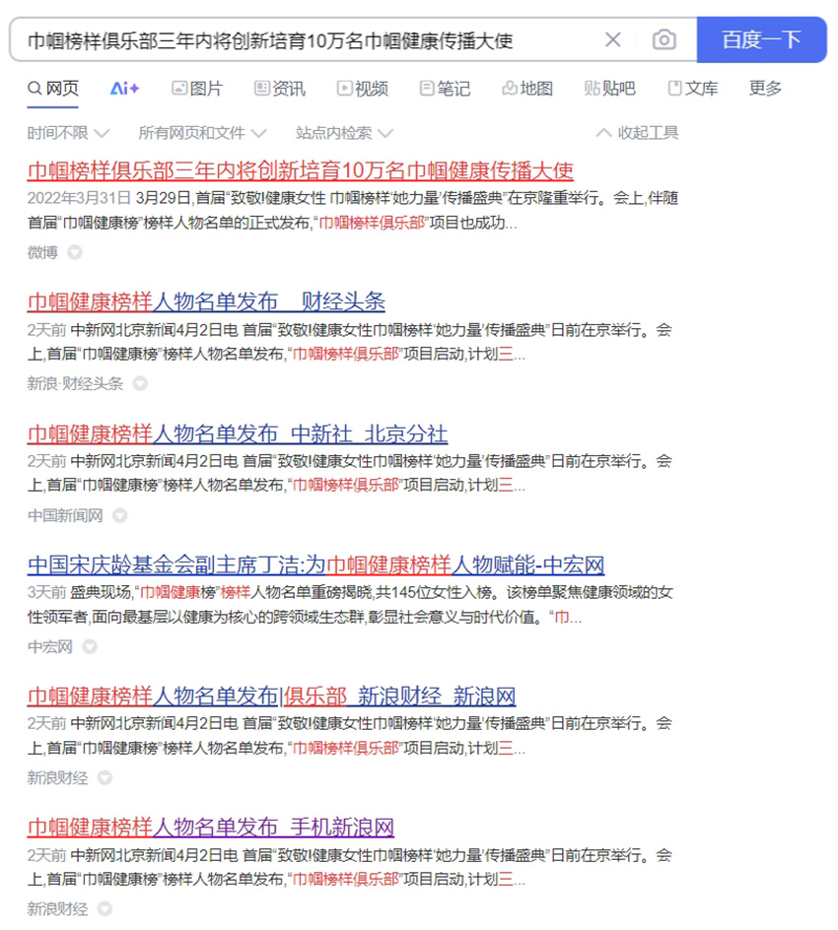Screen dimensions: 838x930
Task: Expand the 所有网页和文件 file type dropdown
Action: pos(202,133)
